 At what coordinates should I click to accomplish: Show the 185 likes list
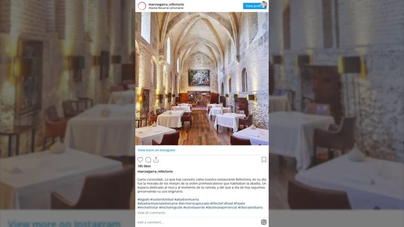[x=144, y=166]
